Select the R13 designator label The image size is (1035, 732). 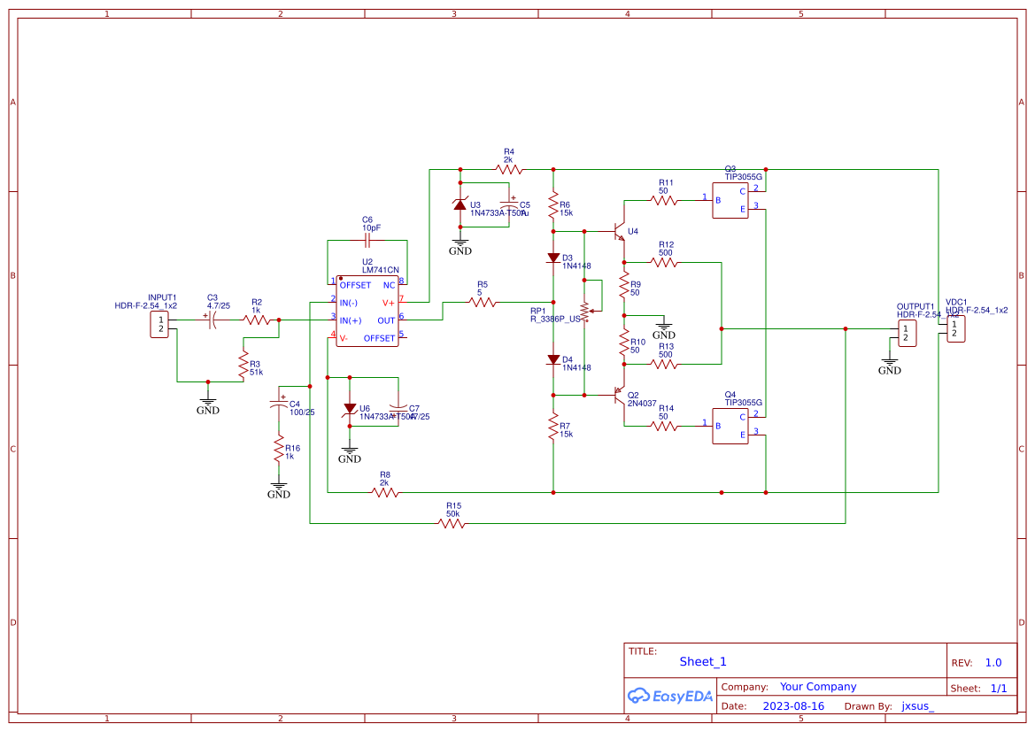[x=666, y=347]
